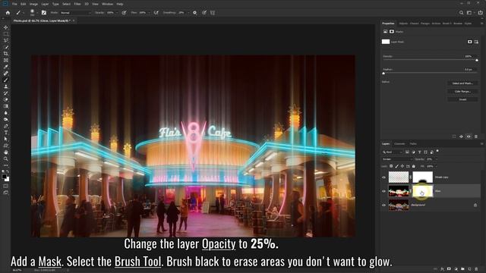This screenshot has height=273, width=486.
Task: Click the add vector mask icon
Action: [x=476, y=42]
